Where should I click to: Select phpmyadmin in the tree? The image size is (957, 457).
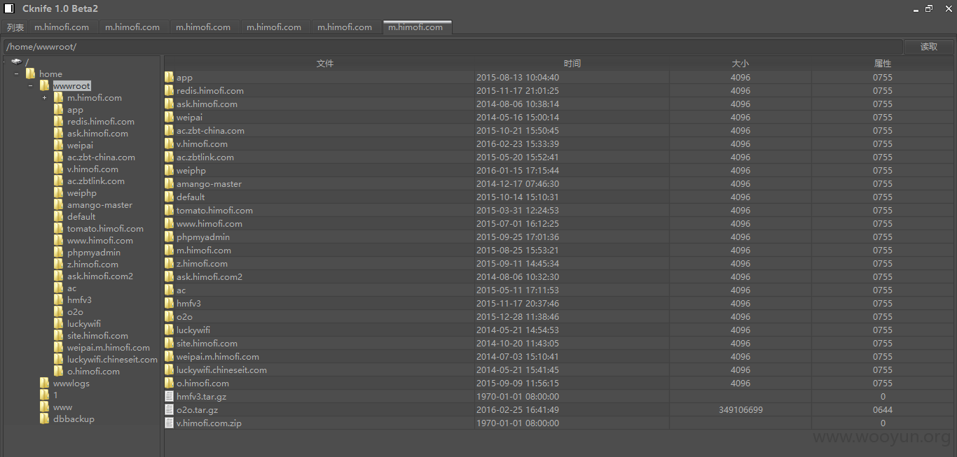(94, 252)
